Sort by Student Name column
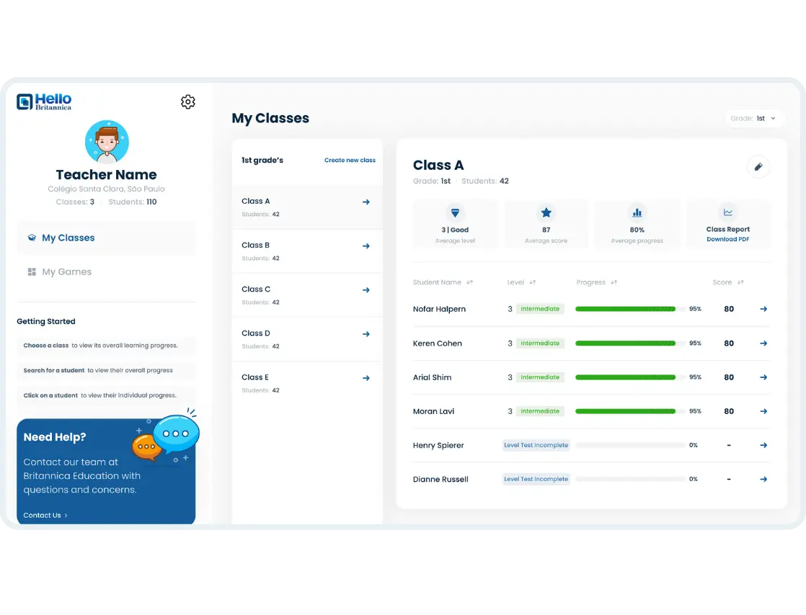 [442, 282]
